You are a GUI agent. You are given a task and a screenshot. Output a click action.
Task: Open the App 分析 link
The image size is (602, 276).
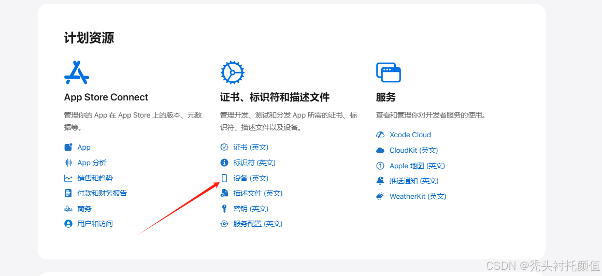click(x=92, y=163)
